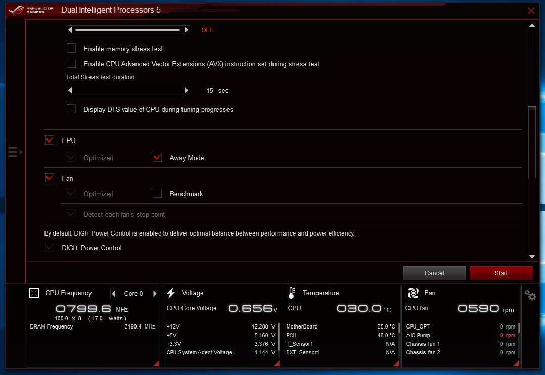The width and height of the screenshot is (545, 375).
Task: Click the settings vertical scrollbar thumb
Action: pyautogui.click(x=532, y=142)
